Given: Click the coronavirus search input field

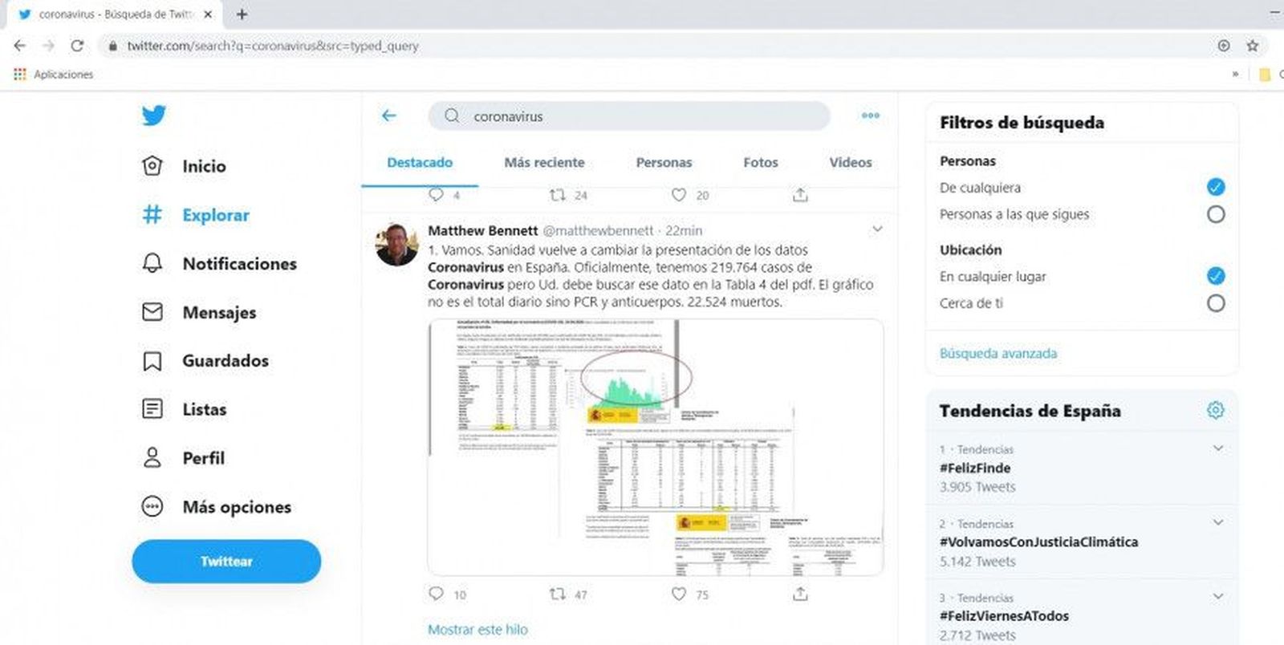Looking at the screenshot, I should tap(629, 116).
